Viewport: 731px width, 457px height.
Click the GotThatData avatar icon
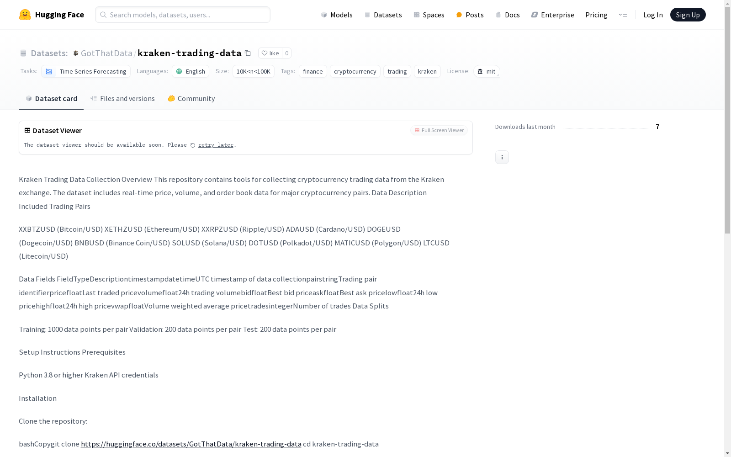[x=76, y=53]
